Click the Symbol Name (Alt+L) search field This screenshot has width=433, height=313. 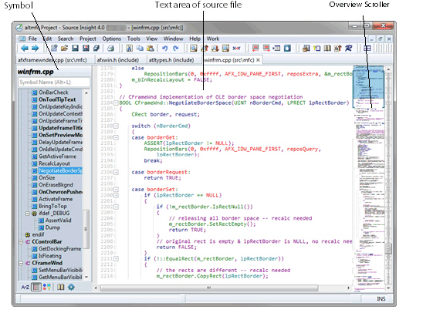54,82
